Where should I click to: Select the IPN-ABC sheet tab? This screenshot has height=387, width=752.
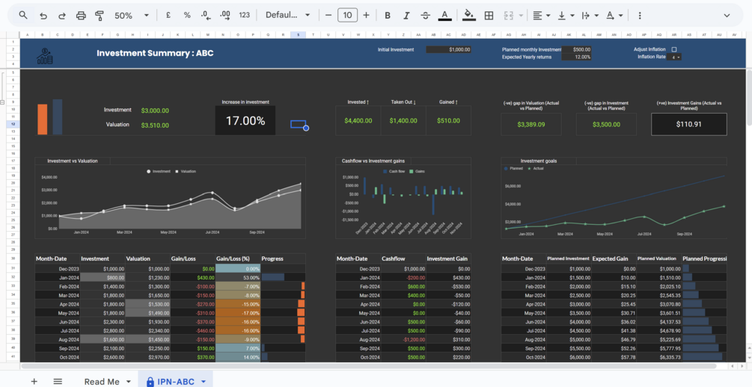point(176,381)
